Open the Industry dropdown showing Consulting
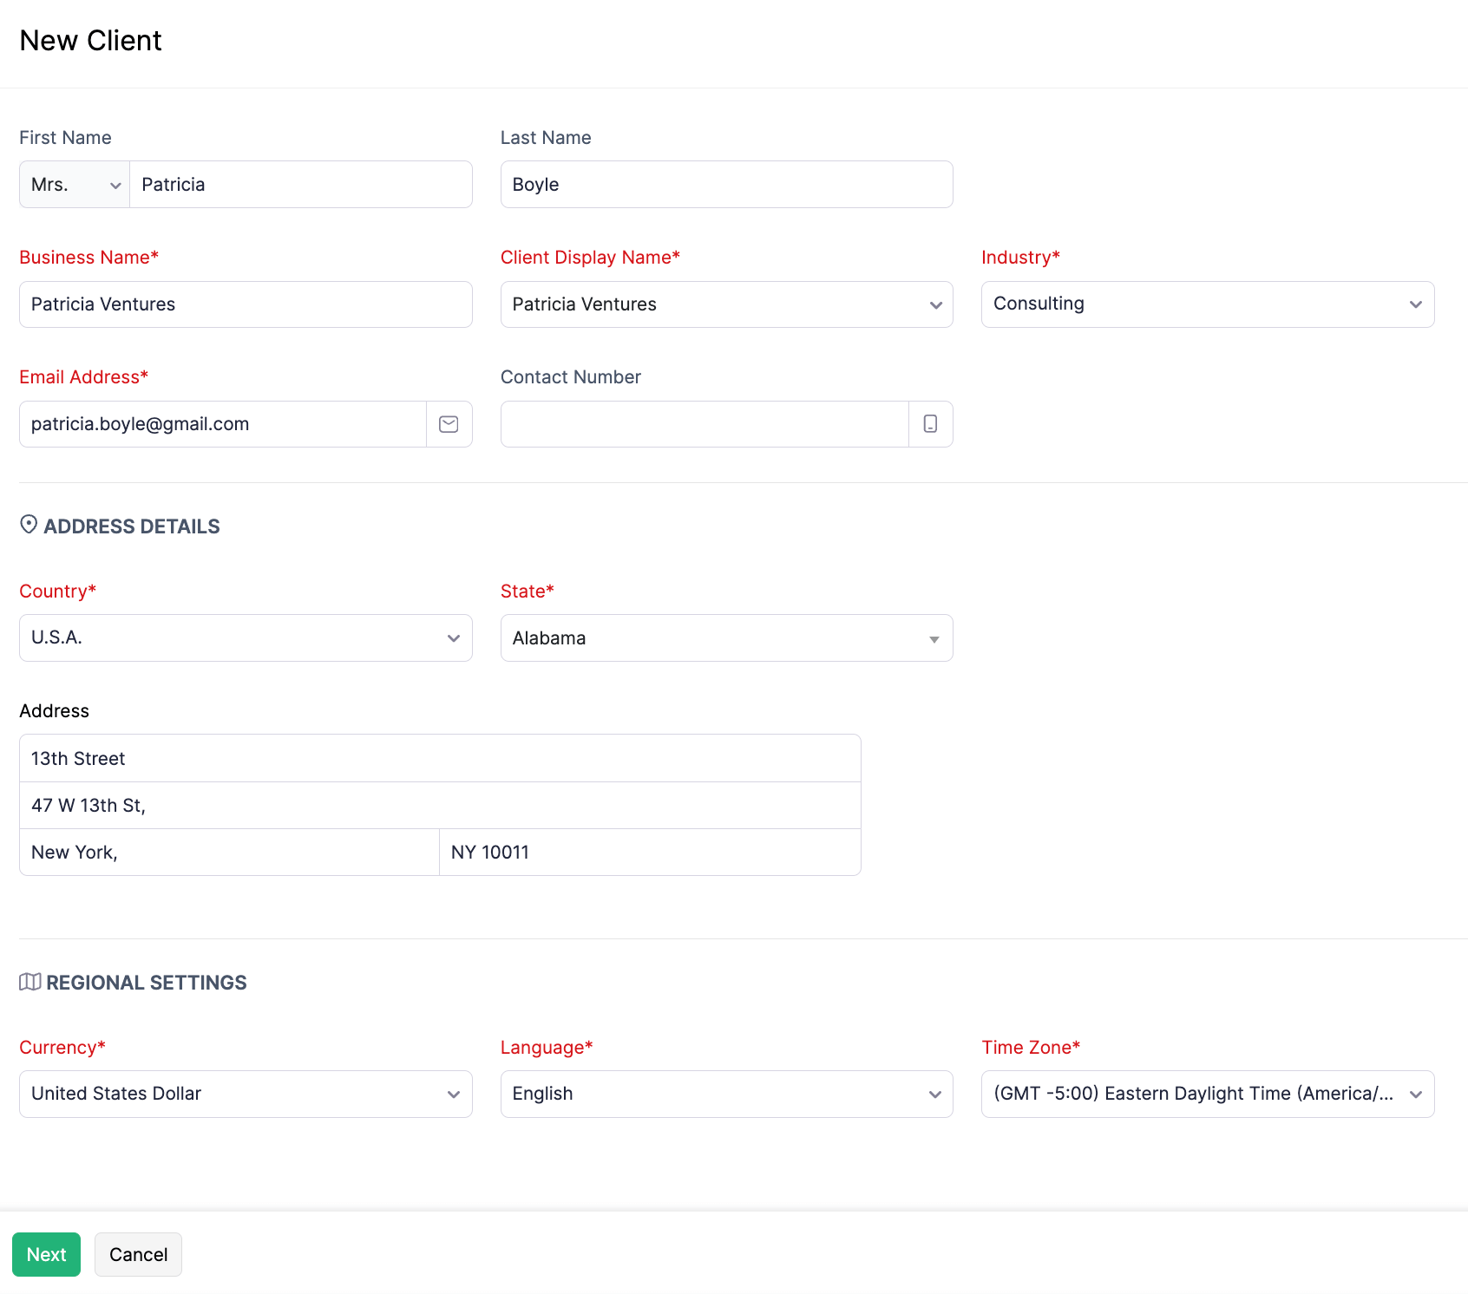Screen dimensions: 1468x1294 click(x=1415, y=304)
